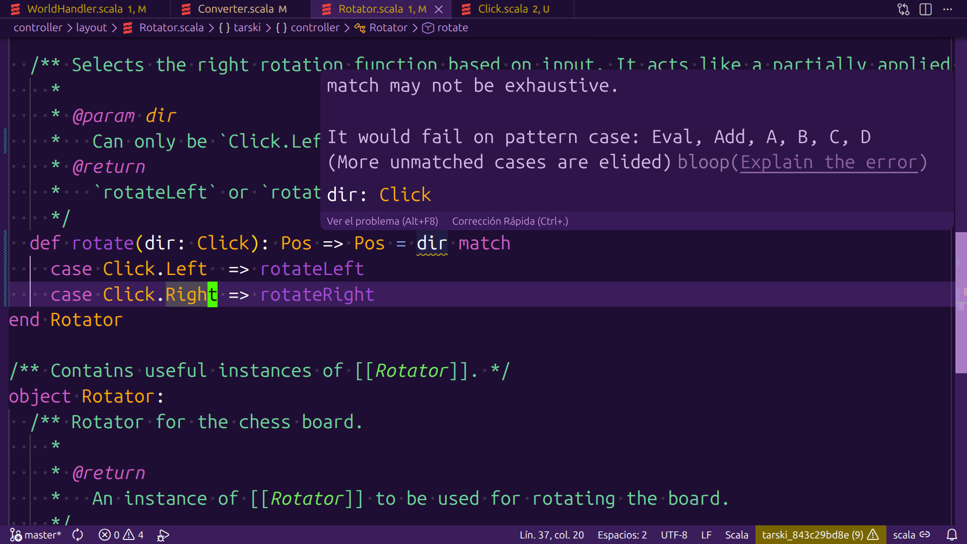This screenshot has height=544, width=967.
Task: Click 'Corrección Rápida' quick fix button
Action: point(510,221)
